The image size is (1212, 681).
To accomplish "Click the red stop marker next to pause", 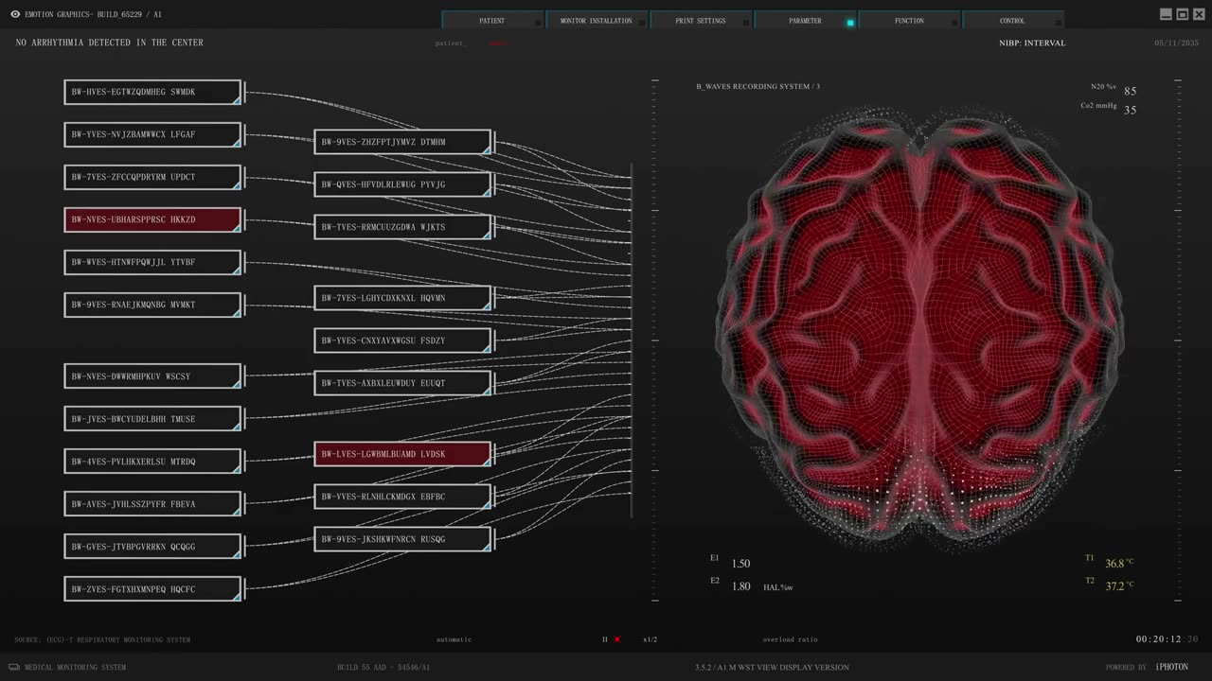I will [617, 639].
